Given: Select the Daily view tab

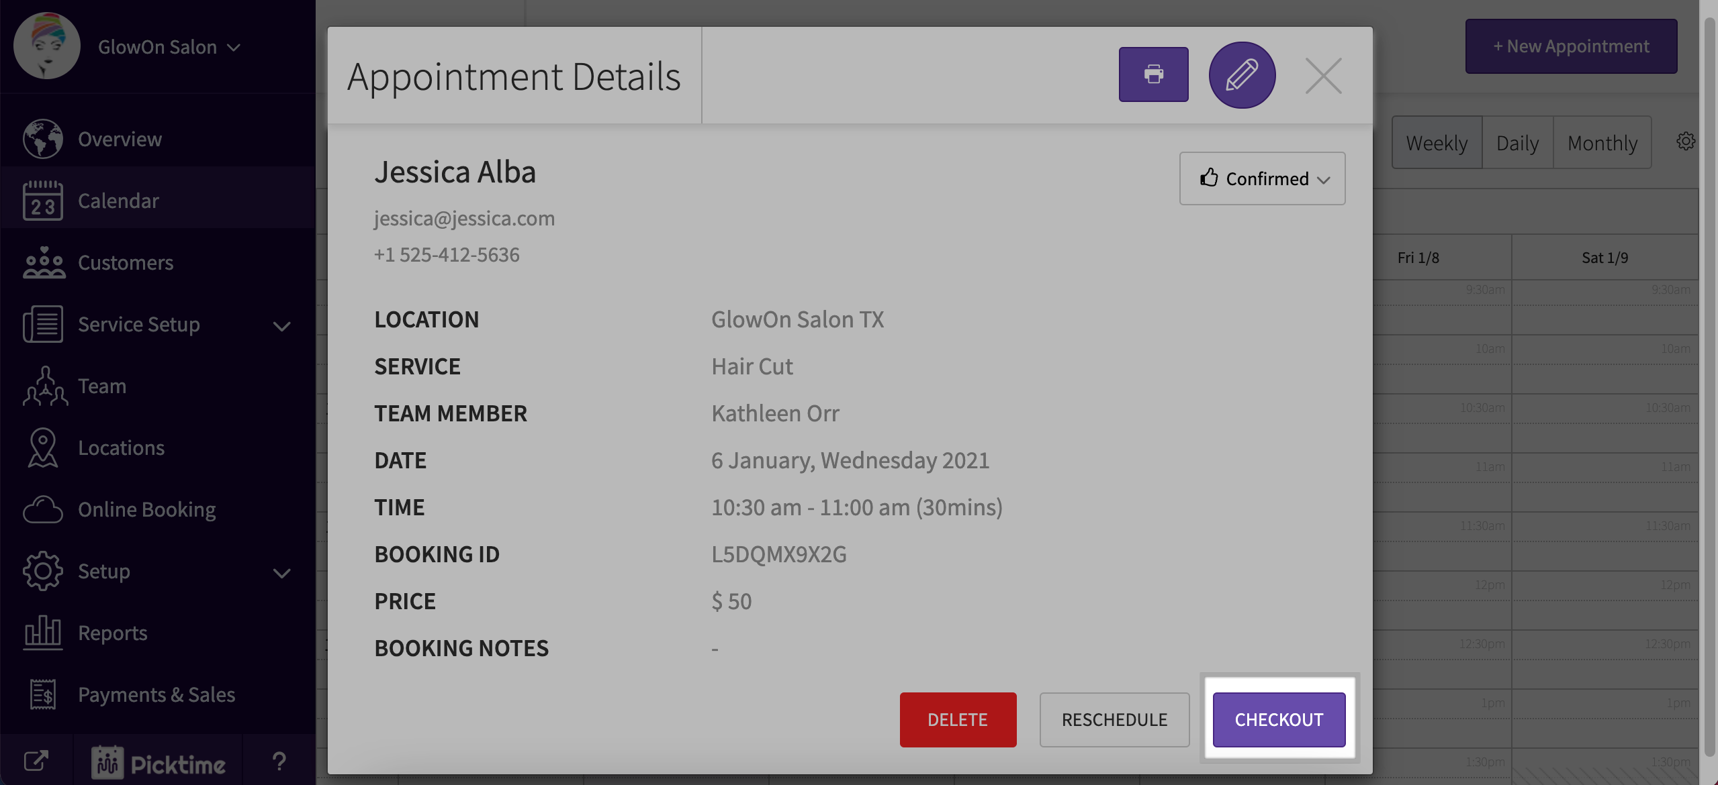Looking at the screenshot, I should point(1517,143).
